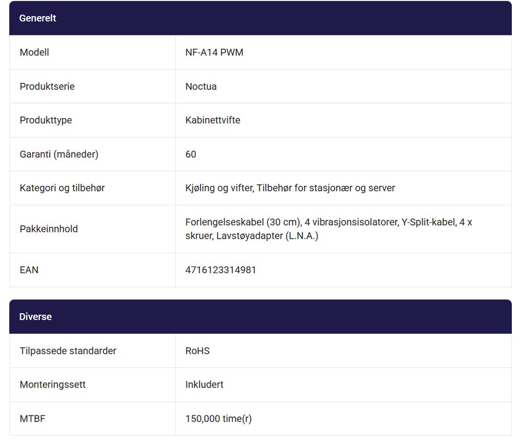Click the Noctua product series value
This screenshot has width=525, height=441.
click(201, 86)
